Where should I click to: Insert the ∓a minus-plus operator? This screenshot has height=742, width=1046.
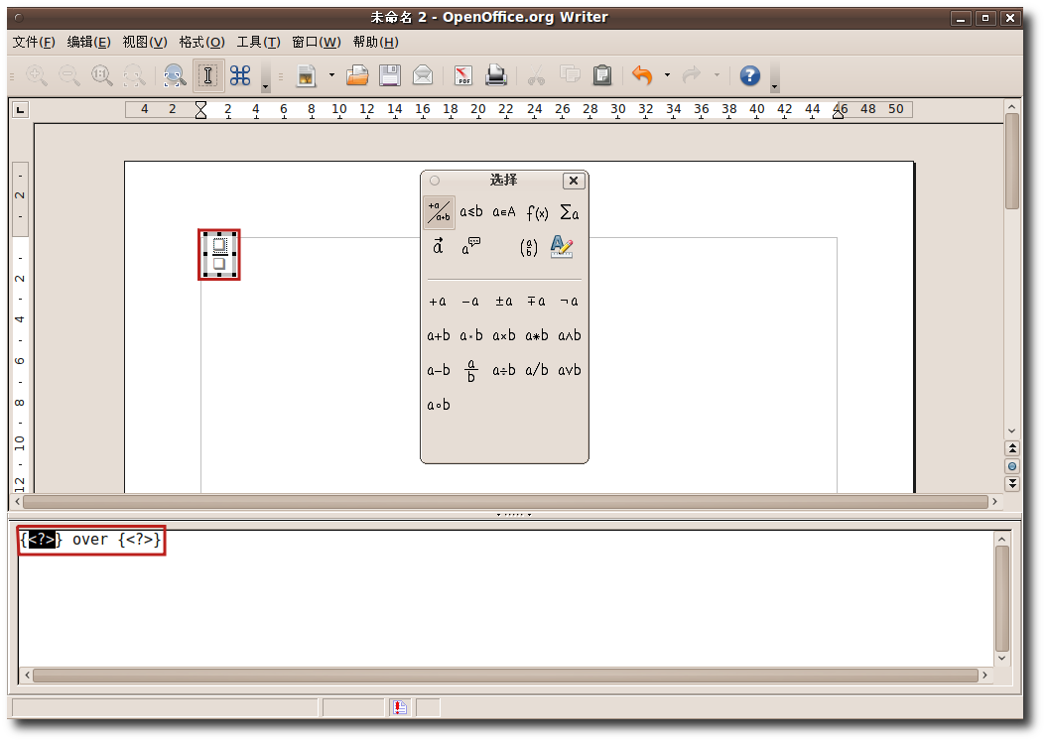pos(536,302)
